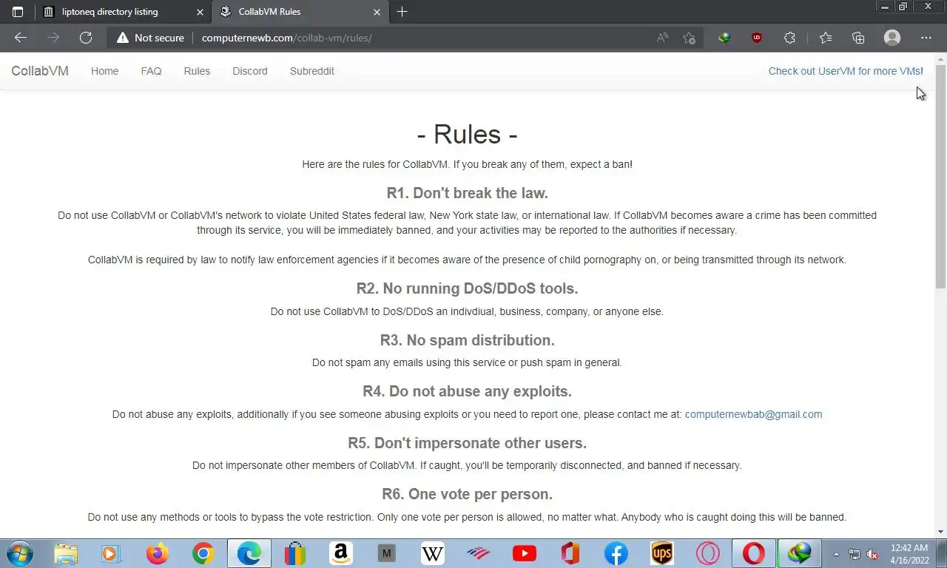Open Bank of America taskbar shortcut

tap(478, 553)
